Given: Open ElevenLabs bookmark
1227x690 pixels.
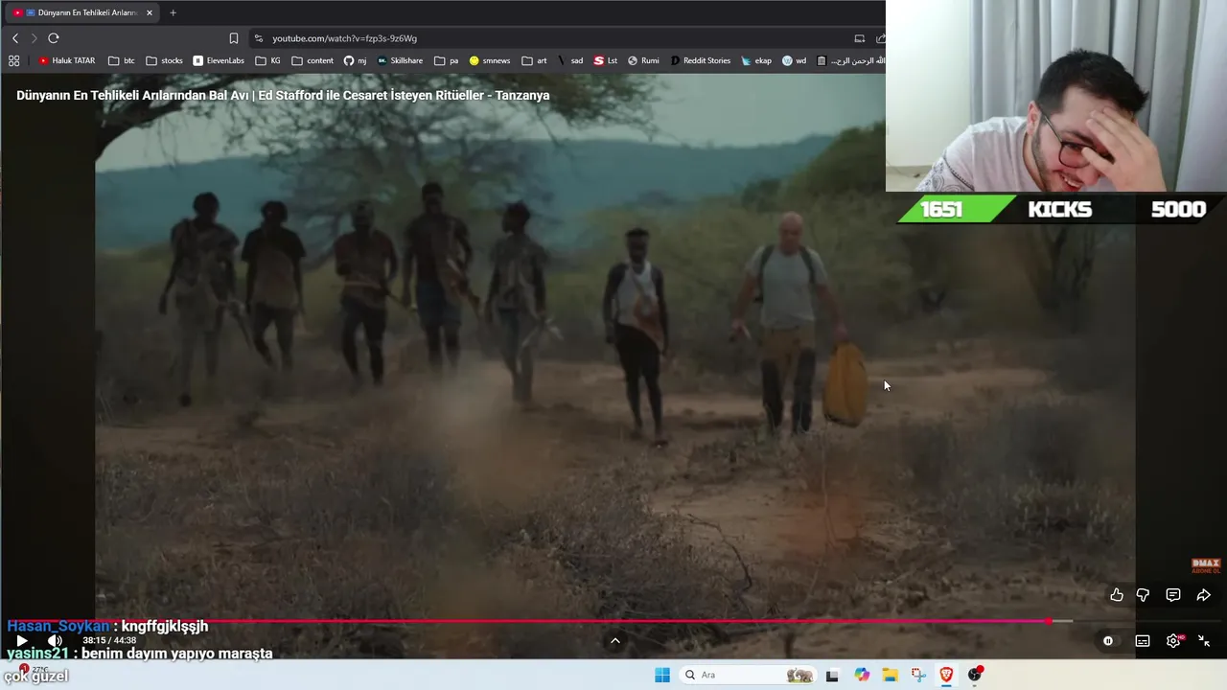Looking at the screenshot, I should [219, 60].
